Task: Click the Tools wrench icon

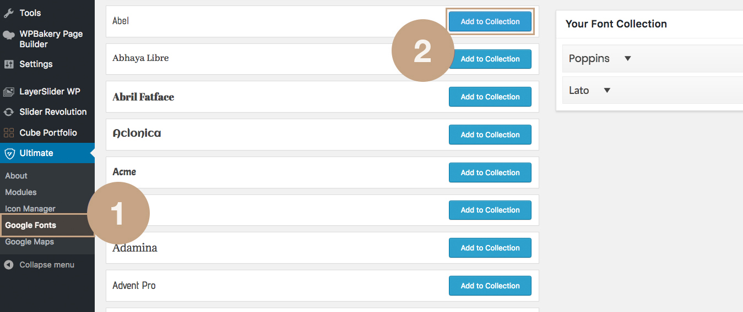Action: pos(9,13)
